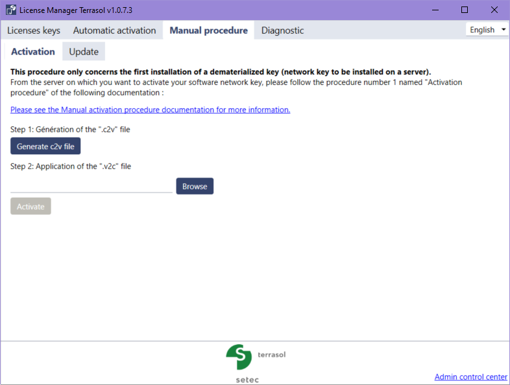Open the Admin control center link

pos(470,377)
